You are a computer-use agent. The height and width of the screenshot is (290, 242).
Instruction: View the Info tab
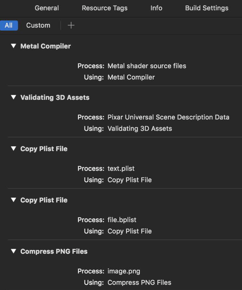click(x=156, y=8)
